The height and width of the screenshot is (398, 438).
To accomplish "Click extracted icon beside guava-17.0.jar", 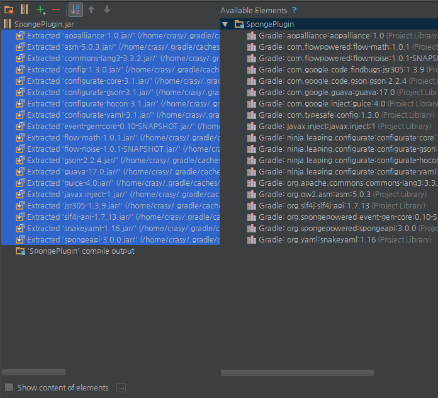I will 20,172.
